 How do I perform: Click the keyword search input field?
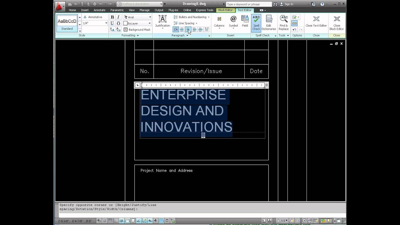(x=248, y=4)
